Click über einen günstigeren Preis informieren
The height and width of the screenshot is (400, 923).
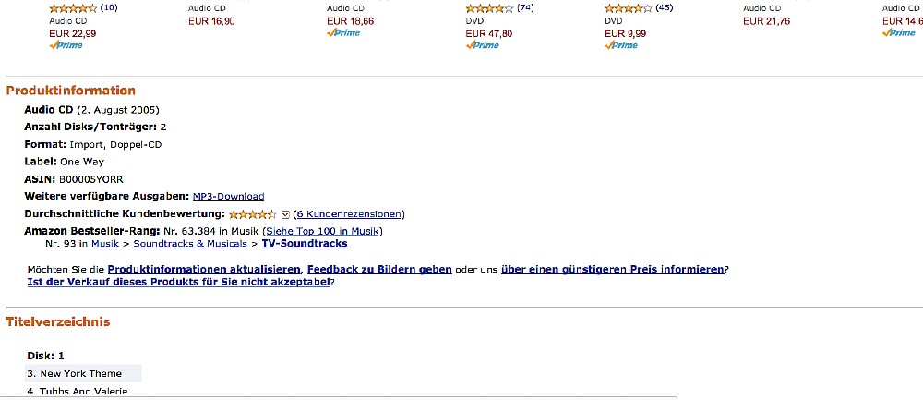(613, 269)
